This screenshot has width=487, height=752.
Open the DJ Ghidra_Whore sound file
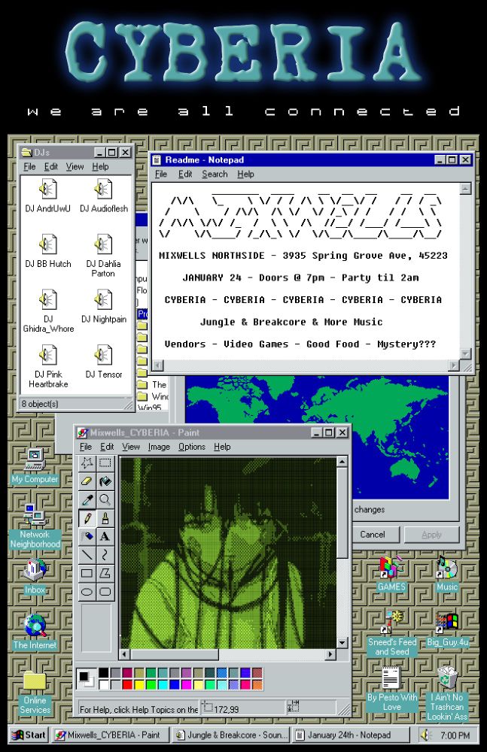pyautogui.click(x=48, y=311)
